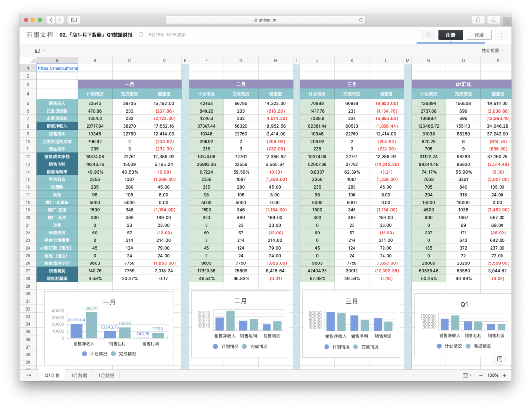531x407 pixels.
Task: Open the grid view options dropdown
Action: click(x=467, y=375)
